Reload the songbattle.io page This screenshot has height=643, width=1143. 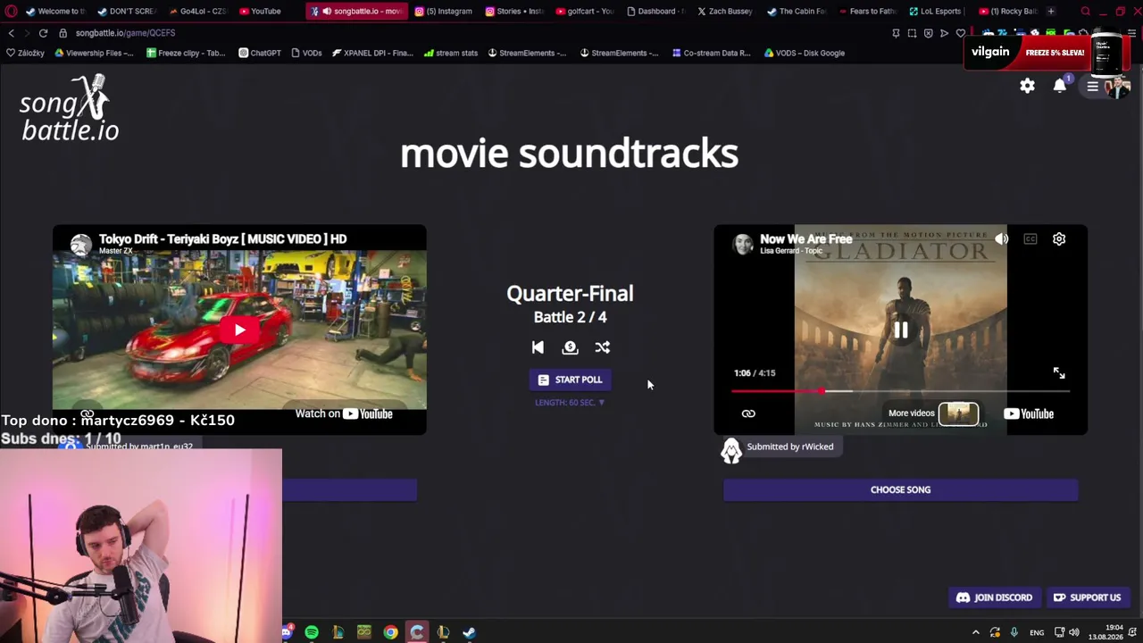tap(43, 33)
